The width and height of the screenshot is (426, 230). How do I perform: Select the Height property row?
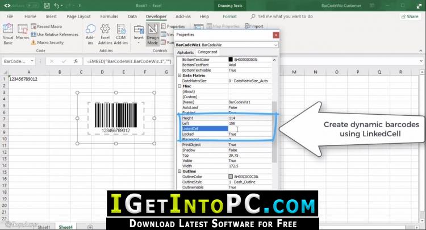[x=227, y=118]
